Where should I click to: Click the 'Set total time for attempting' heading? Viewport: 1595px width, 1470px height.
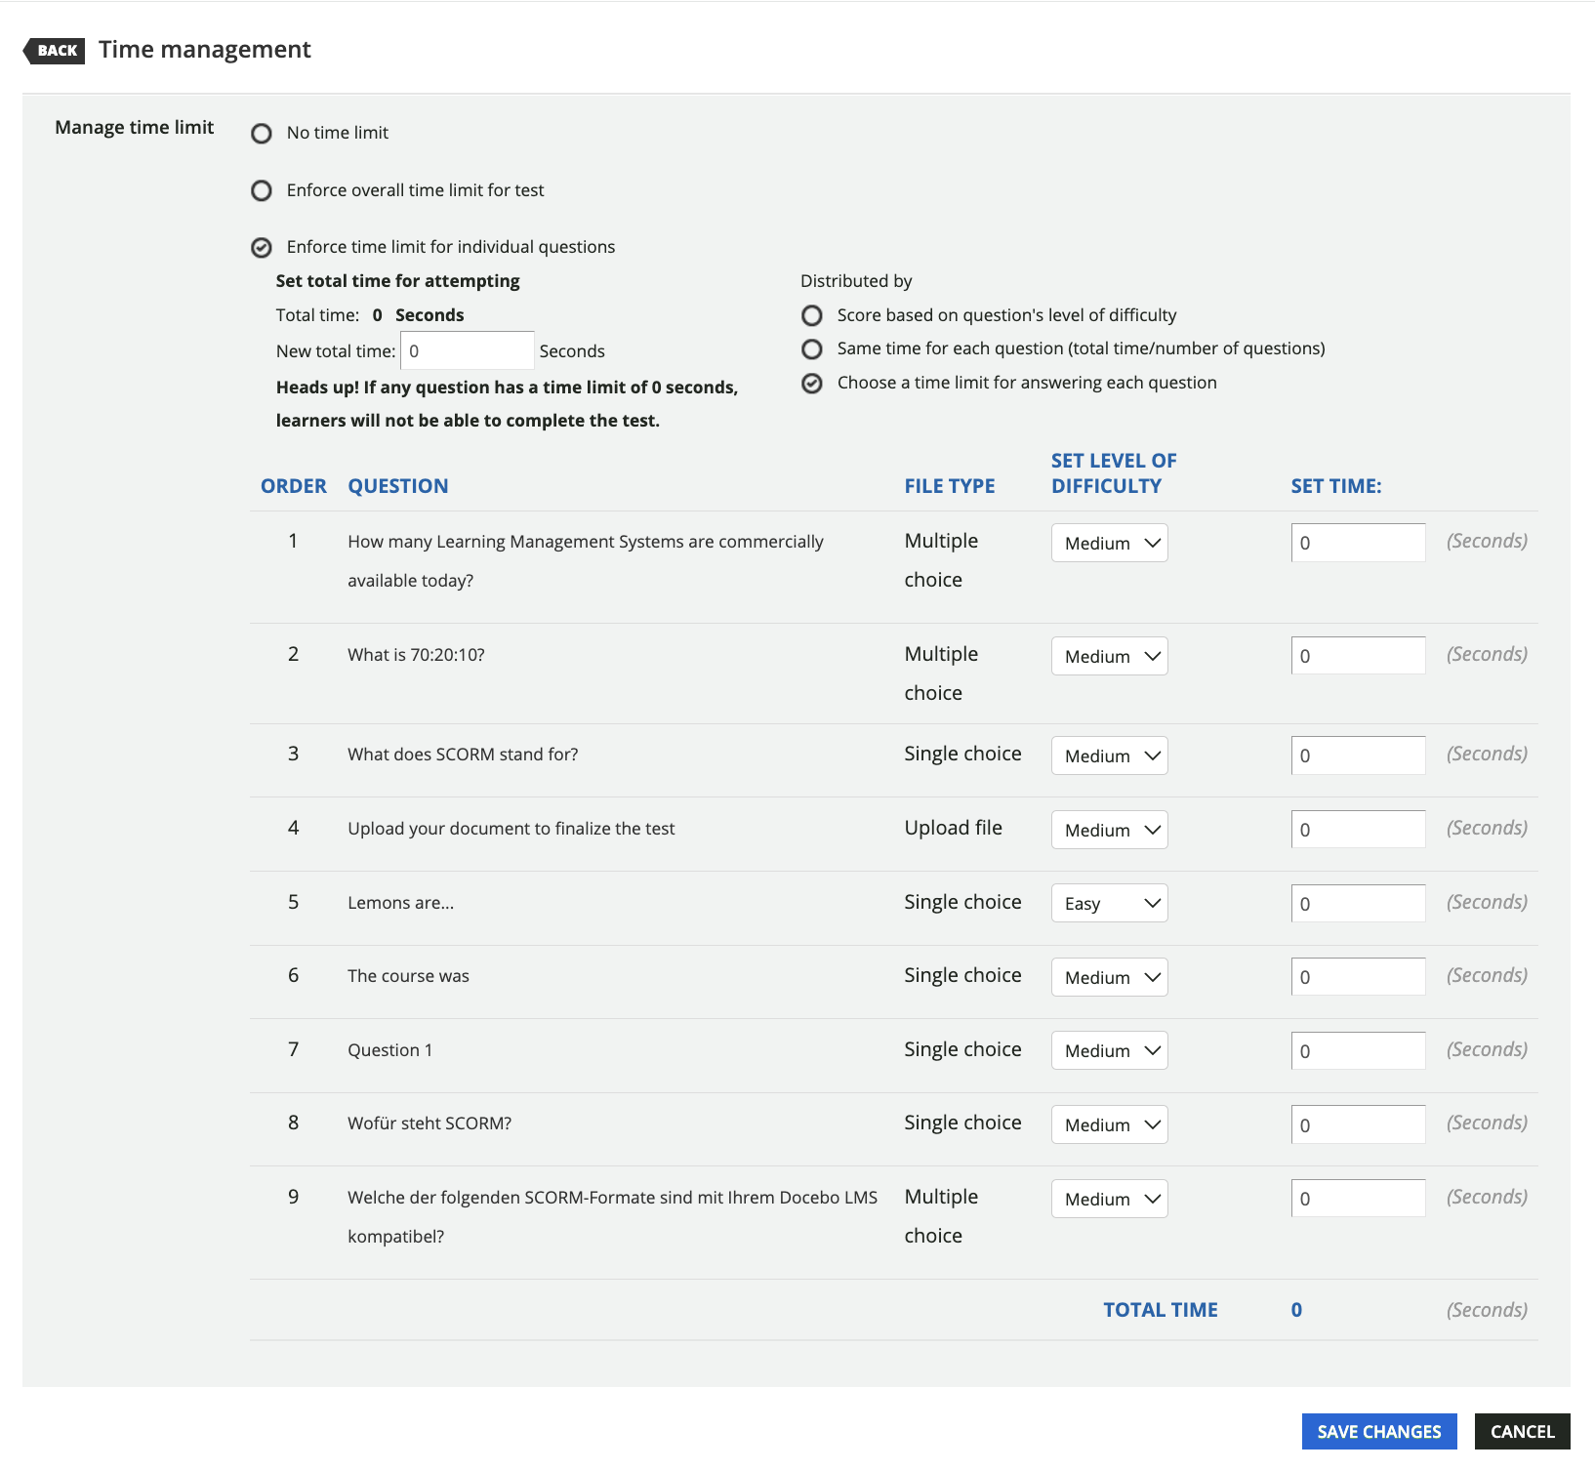pos(398,281)
